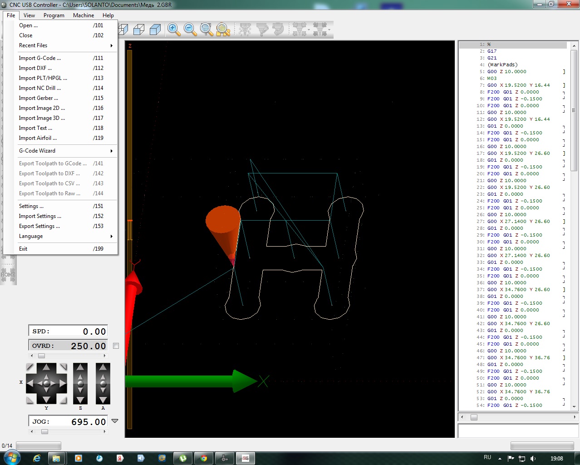Open the dropdown arrow beside second offset icon
The width and height of the screenshot is (580, 465).
click(x=329, y=30)
